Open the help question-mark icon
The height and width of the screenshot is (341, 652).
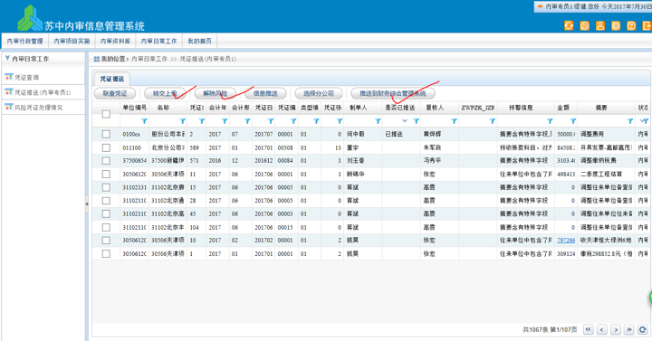point(631,25)
